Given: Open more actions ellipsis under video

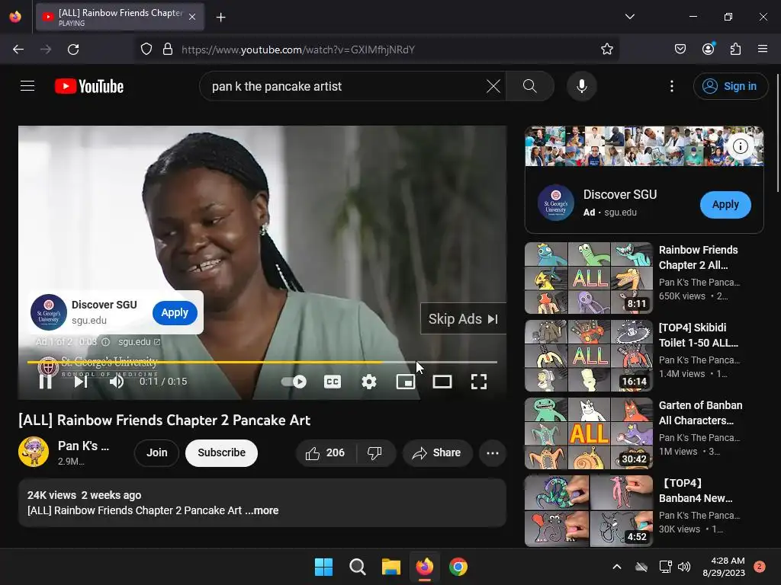Looking at the screenshot, I should (x=493, y=453).
